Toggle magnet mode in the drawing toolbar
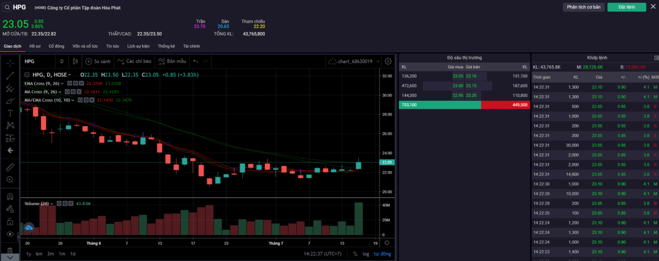 pyautogui.click(x=10, y=196)
